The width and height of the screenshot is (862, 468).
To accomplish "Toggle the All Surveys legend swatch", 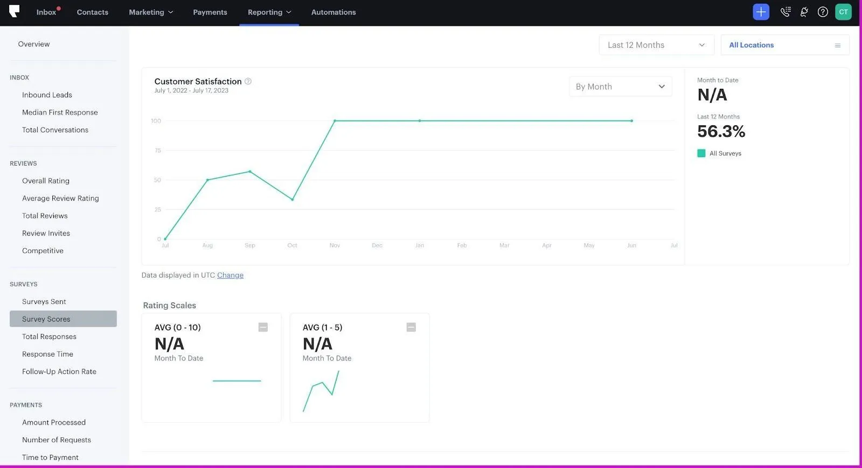I will pyautogui.click(x=701, y=153).
